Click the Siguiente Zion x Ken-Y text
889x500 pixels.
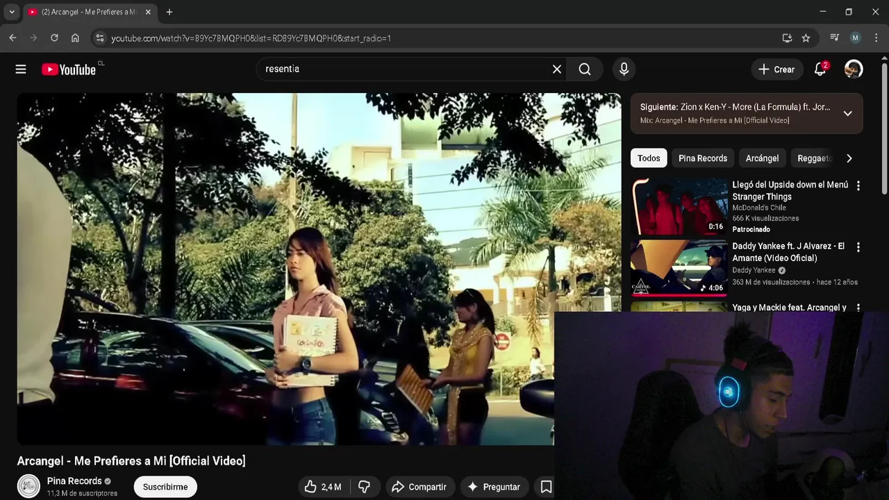pos(735,107)
